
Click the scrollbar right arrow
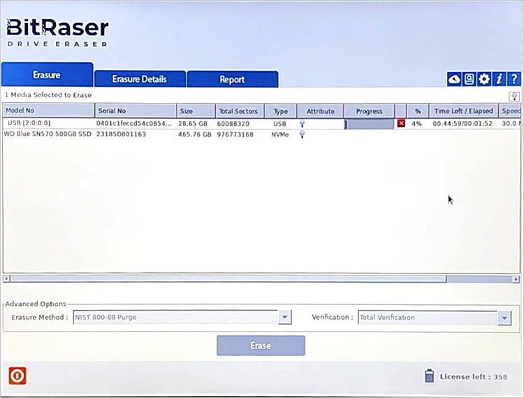click(516, 279)
